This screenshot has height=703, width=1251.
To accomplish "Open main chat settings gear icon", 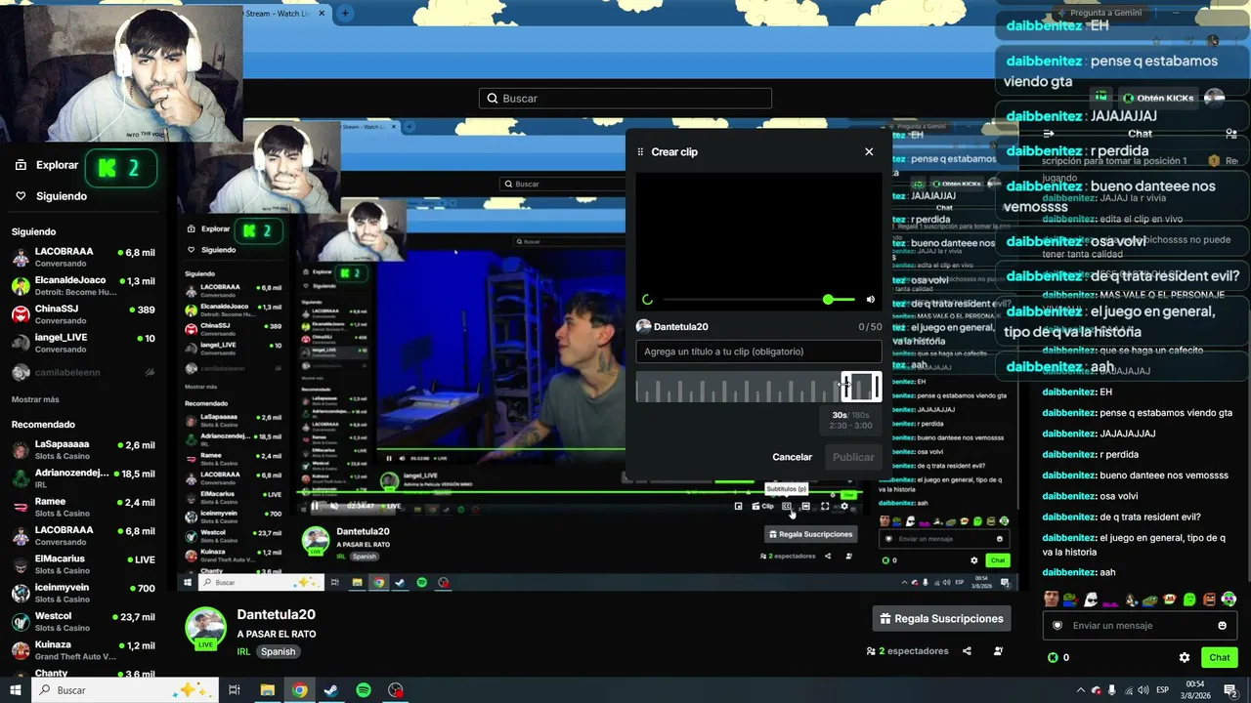I will pos(1185,658).
